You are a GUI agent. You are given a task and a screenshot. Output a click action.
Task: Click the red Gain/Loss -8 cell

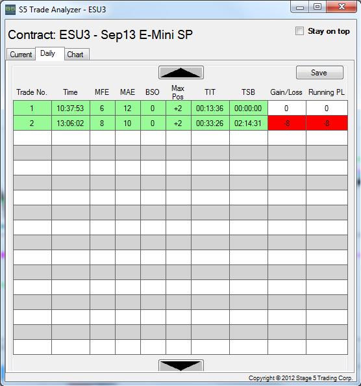click(x=287, y=123)
